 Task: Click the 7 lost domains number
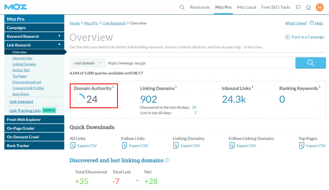pos(195,113)
